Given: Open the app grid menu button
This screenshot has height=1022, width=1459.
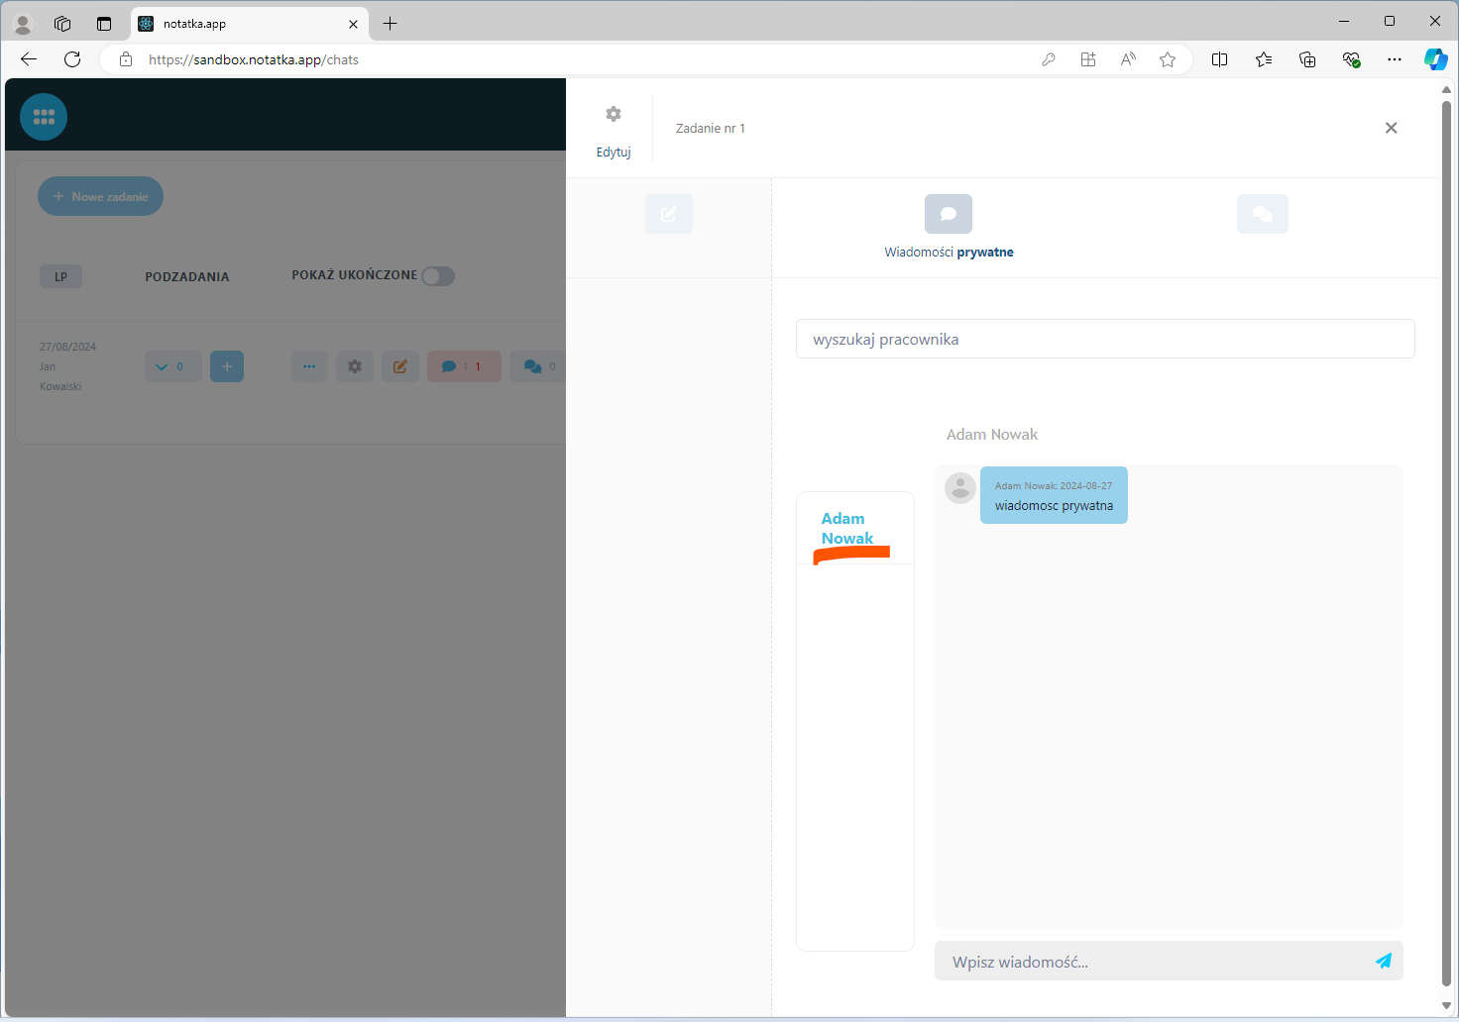Looking at the screenshot, I should (44, 117).
